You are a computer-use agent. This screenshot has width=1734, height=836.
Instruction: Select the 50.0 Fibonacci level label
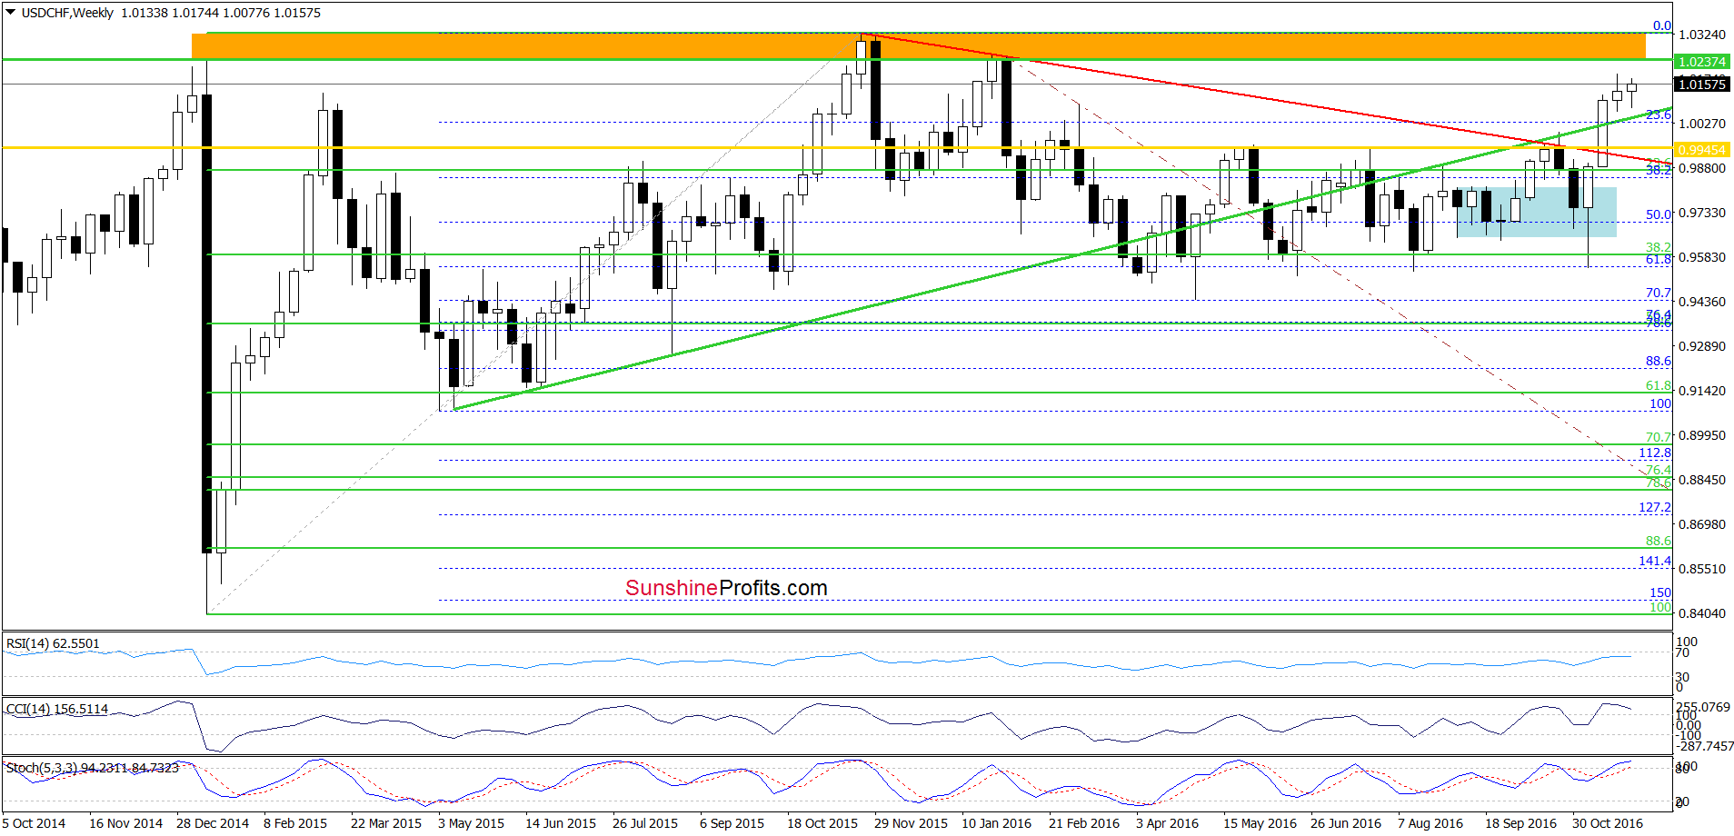point(1659,214)
